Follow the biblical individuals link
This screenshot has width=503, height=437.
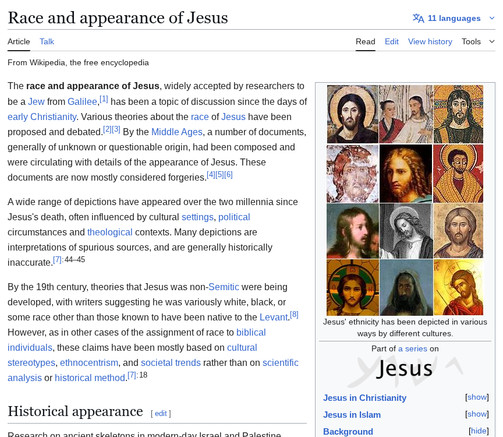click(x=251, y=332)
